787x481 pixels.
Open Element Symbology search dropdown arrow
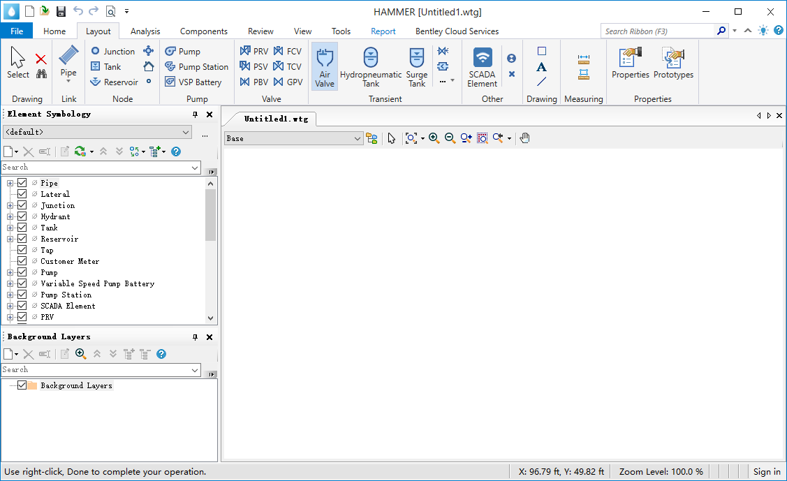(195, 168)
